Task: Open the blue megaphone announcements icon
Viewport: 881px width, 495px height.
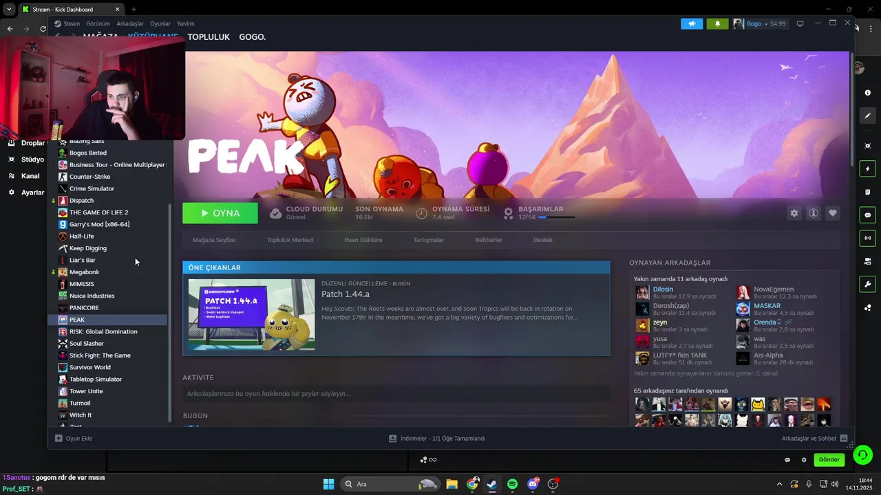Action: [x=692, y=23]
